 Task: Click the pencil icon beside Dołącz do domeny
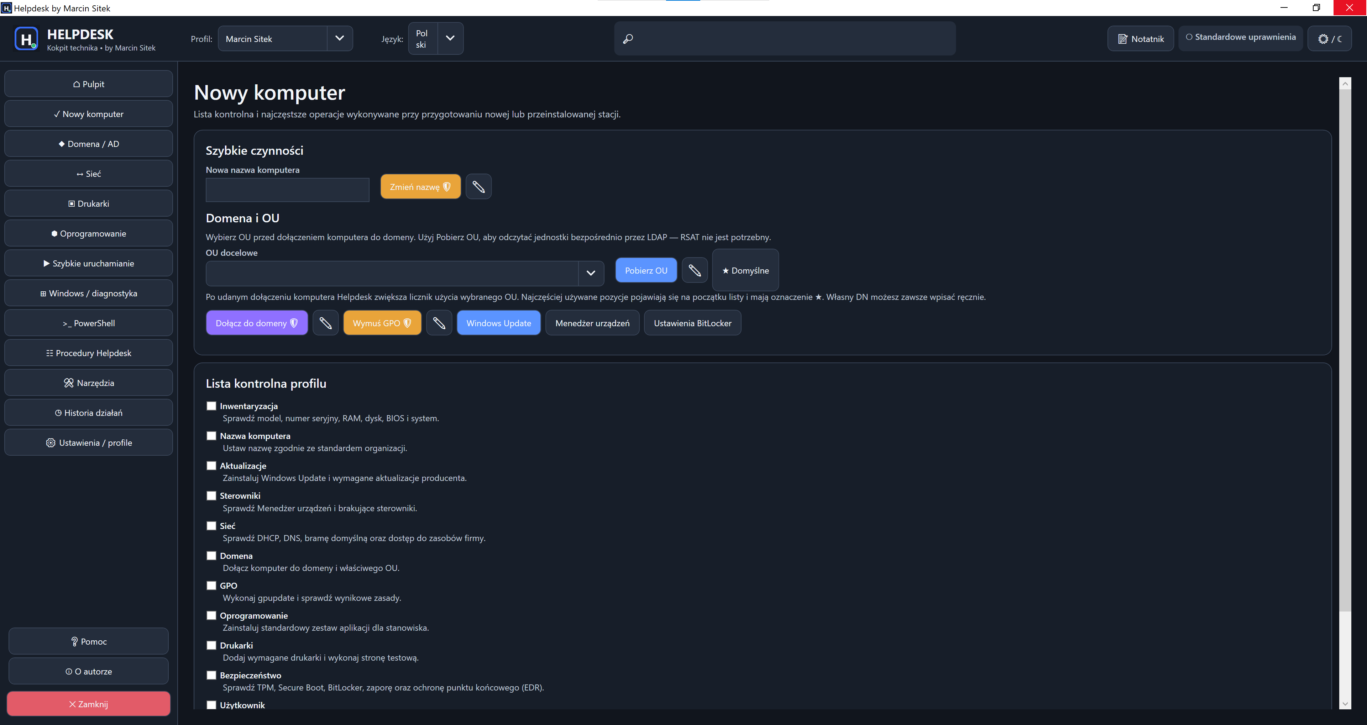(x=325, y=323)
